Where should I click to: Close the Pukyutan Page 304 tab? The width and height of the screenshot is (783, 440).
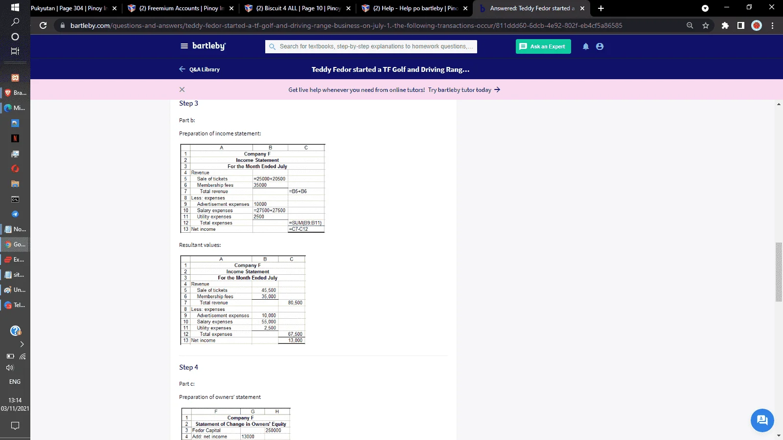pos(115,8)
